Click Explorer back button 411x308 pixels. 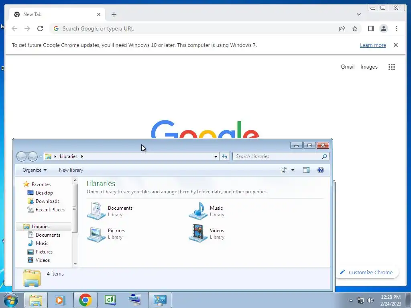point(21,156)
